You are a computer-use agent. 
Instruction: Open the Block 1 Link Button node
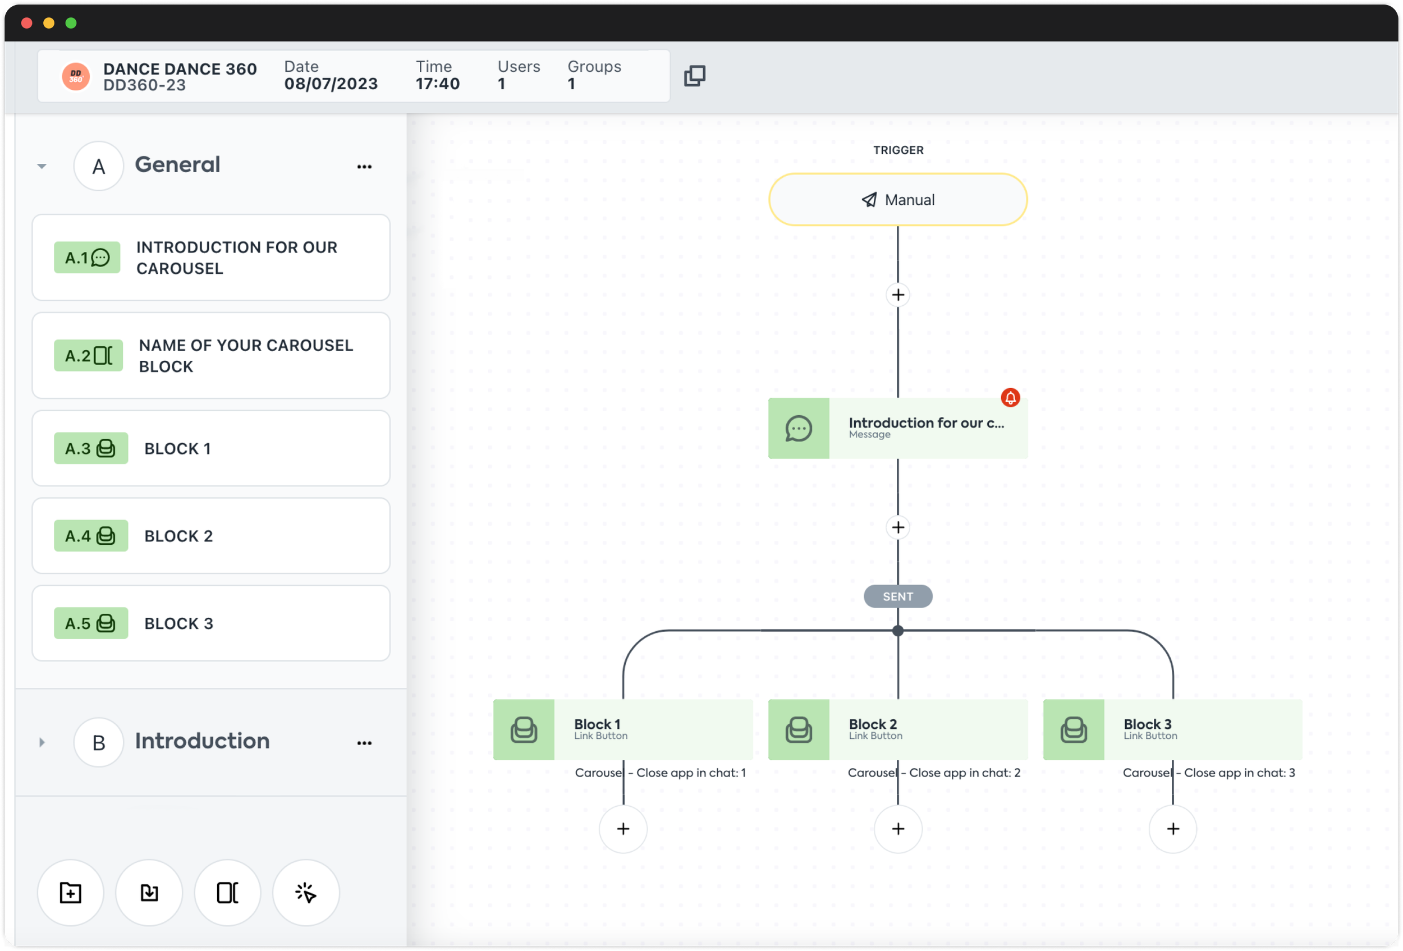click(x=623, y=730)
